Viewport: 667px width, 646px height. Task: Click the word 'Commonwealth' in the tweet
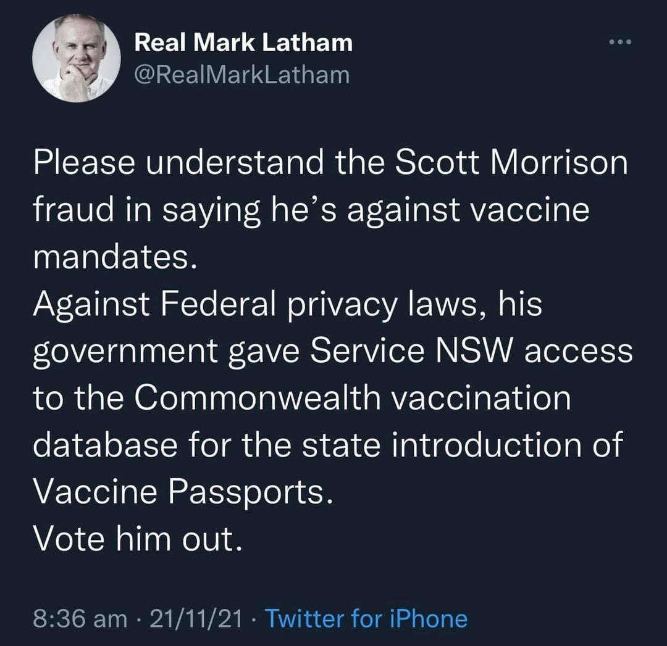coord(258,398)
